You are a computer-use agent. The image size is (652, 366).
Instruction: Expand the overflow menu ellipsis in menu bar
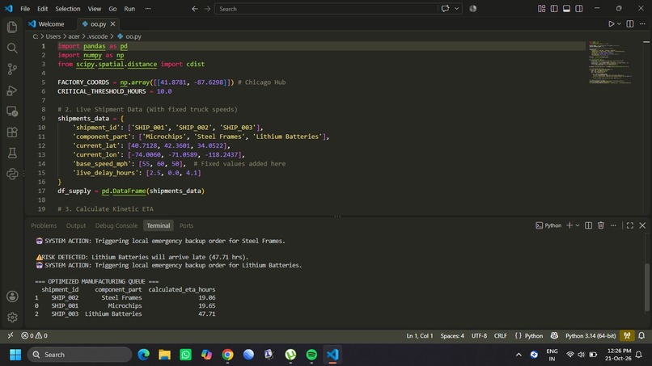[148, 9]
